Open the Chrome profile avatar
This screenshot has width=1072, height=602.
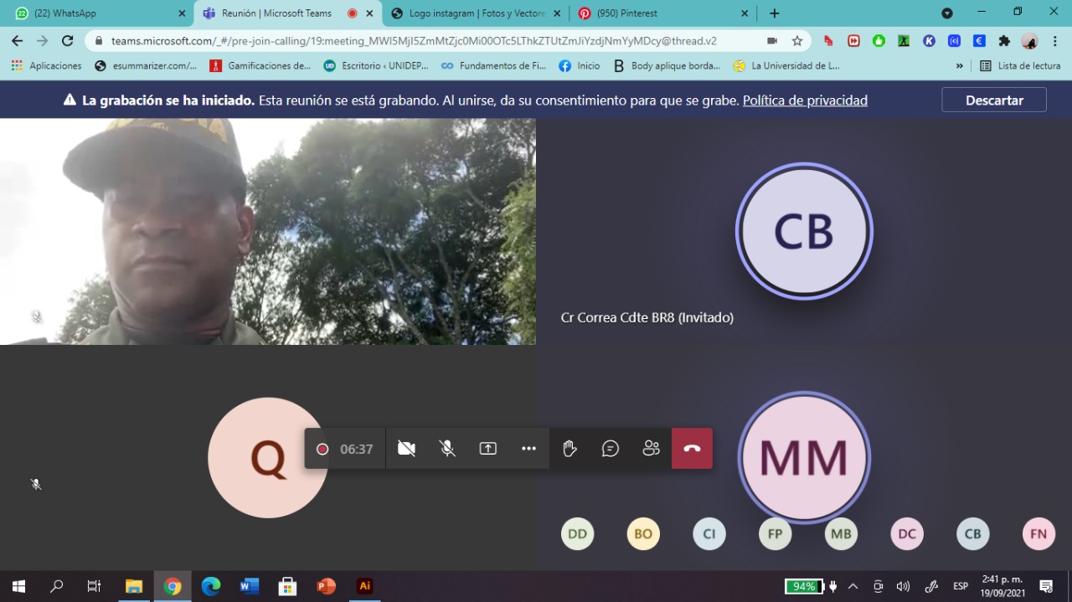1030,41
